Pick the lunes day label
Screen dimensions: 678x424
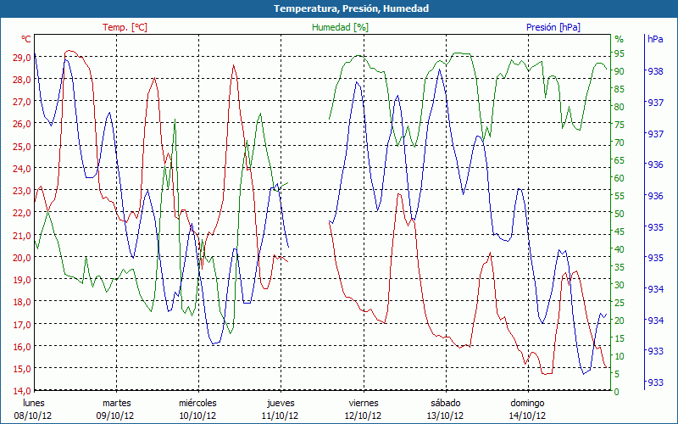[x=34, y=403]
